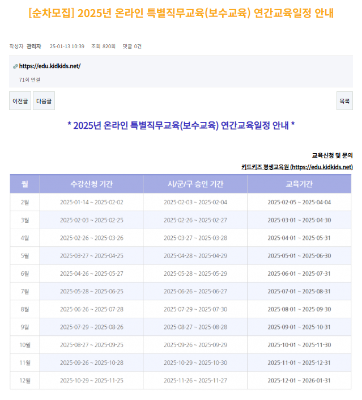The width and height of the screenshot is (362, 400).
Task: Click cell 2025-03-27 ~ 2025-03-28
Action: [195, 238]
